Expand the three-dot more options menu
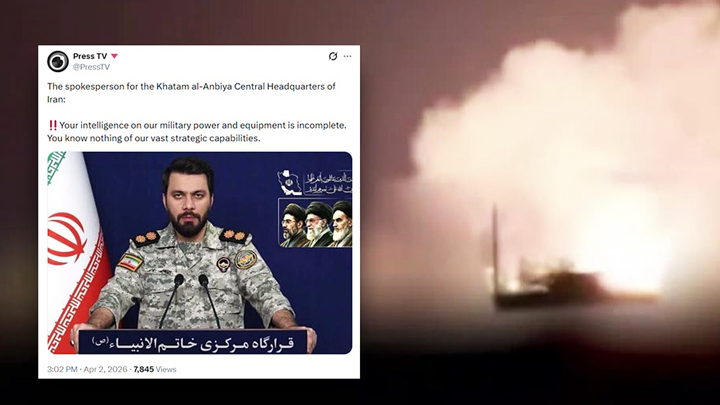 (x=348, y=56)
